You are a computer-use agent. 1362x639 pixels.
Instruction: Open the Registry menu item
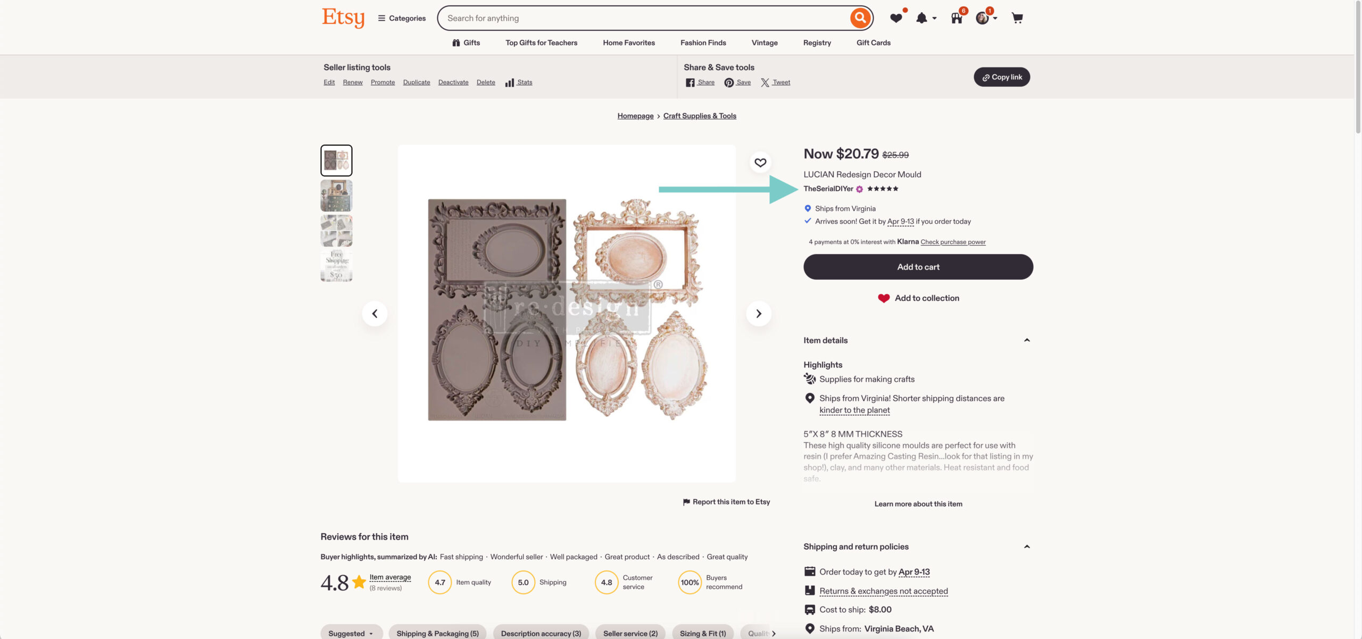point(817,43)
